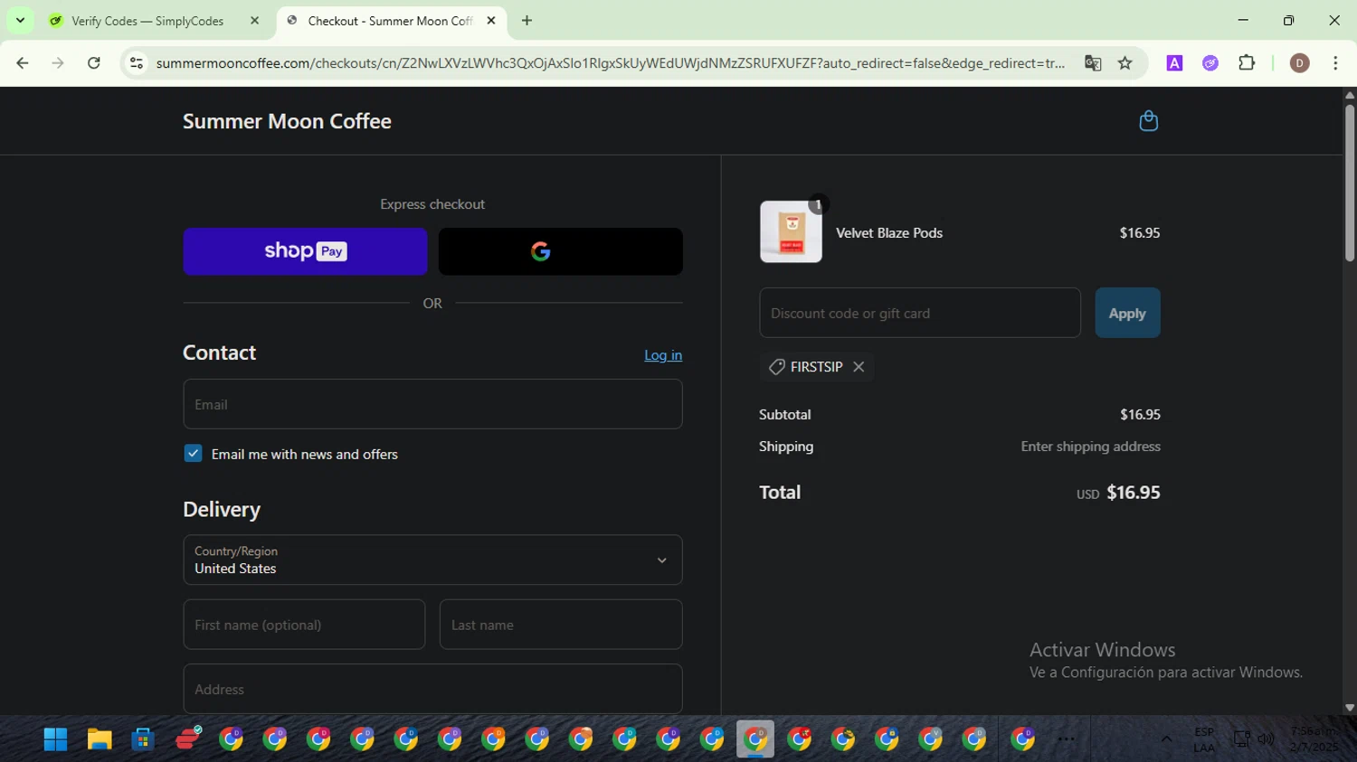Screen dimensions: 1357x762
Task: Remove the FIRSTSIP discount code
Action: coord(859,367)
